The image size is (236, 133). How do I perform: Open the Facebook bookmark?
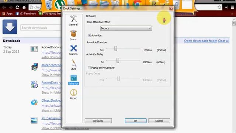click(x=26, y=14)
